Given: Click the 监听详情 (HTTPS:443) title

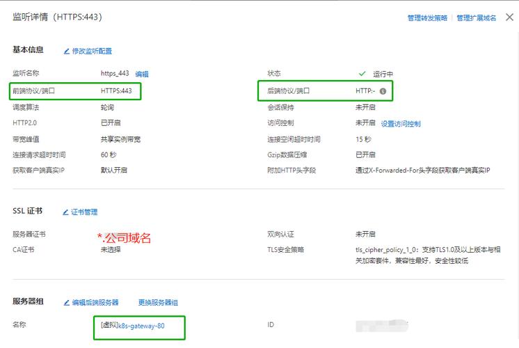Looking at the screenshot, I should (57, 17).
